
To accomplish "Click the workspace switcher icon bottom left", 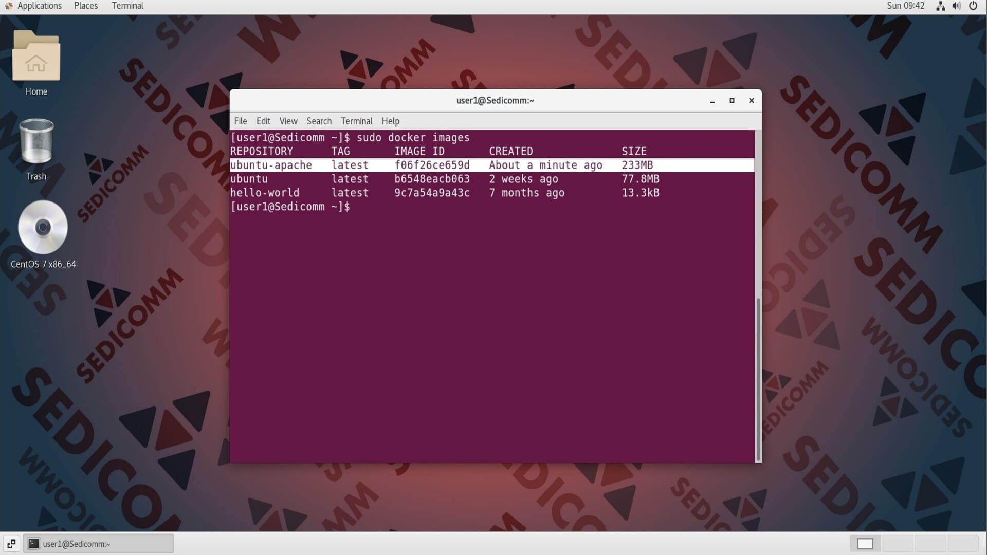I will tap(11, 543).
